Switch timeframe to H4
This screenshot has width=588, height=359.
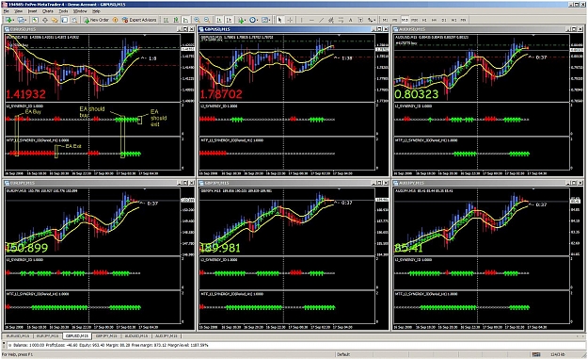coord(434,20)
